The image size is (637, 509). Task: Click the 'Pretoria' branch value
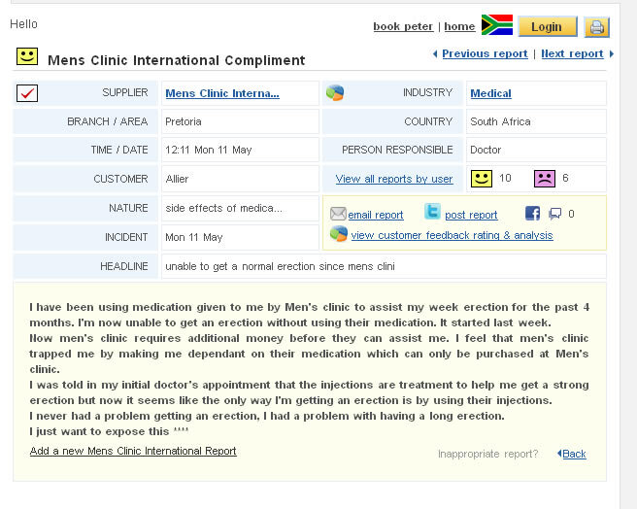[184, 121]
